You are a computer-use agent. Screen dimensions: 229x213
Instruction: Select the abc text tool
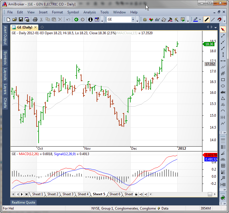[223, 92]
